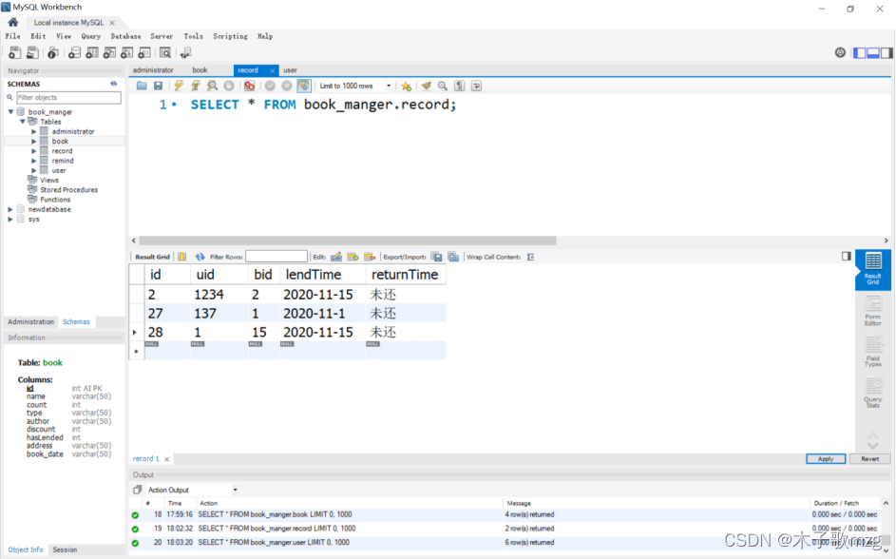Toggle continue on script error
Screen dimensions: 896x559
click(249, 86)
